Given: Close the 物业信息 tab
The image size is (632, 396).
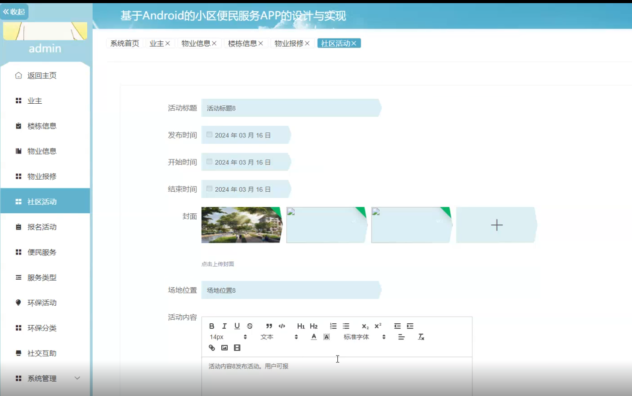Looking at the screenshot, I should pyautogui.click(x=214, y=43).
